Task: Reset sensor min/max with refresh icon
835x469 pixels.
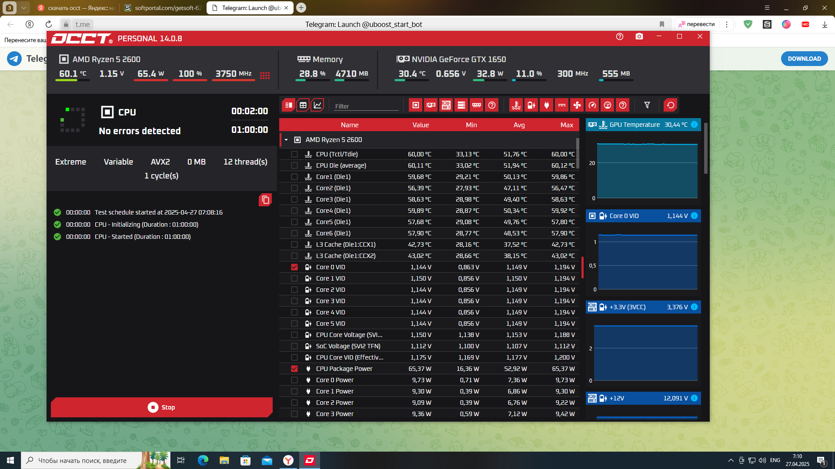Action: (x=671, y=105)
